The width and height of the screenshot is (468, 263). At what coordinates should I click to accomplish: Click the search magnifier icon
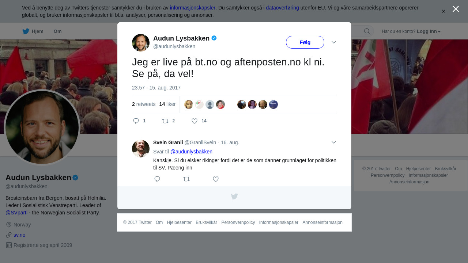pos(367,31)
